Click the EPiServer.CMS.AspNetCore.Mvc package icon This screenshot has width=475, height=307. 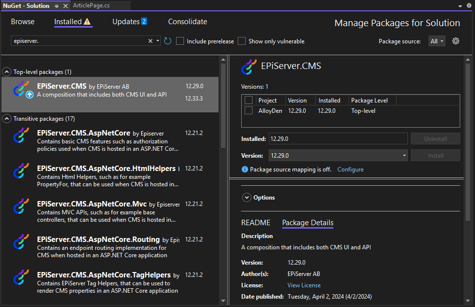click(x=21, y=207)
